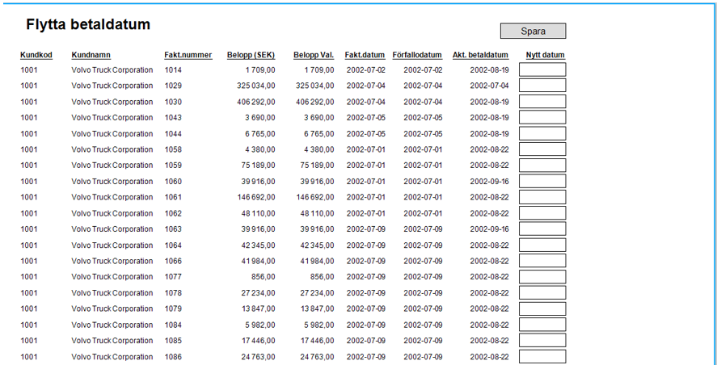Focus Nytt datum field for invoice 1077
The height and width of the screenshot is (365, 717).
click(x=542, y=277)
